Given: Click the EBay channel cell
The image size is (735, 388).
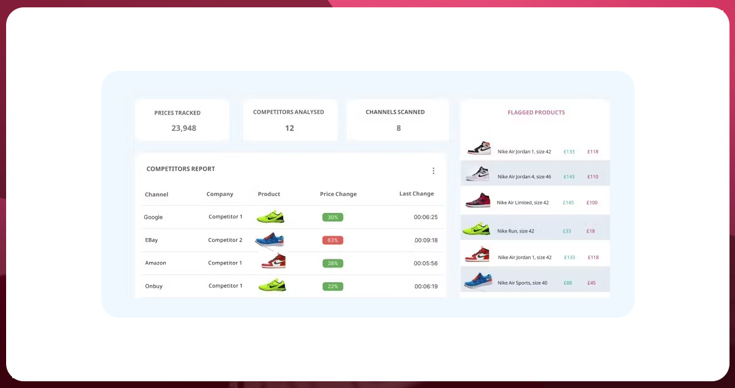Looking at the screenshot, I should (152, 240).
